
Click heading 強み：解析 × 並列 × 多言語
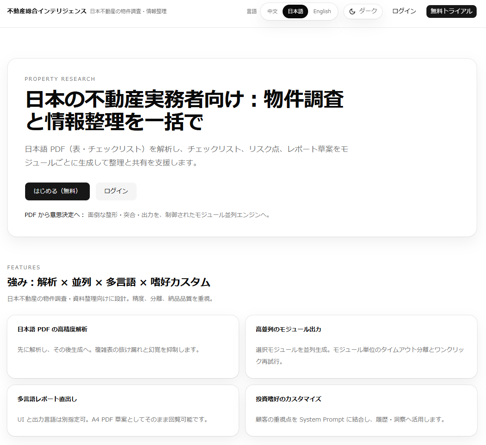point(109,282)
